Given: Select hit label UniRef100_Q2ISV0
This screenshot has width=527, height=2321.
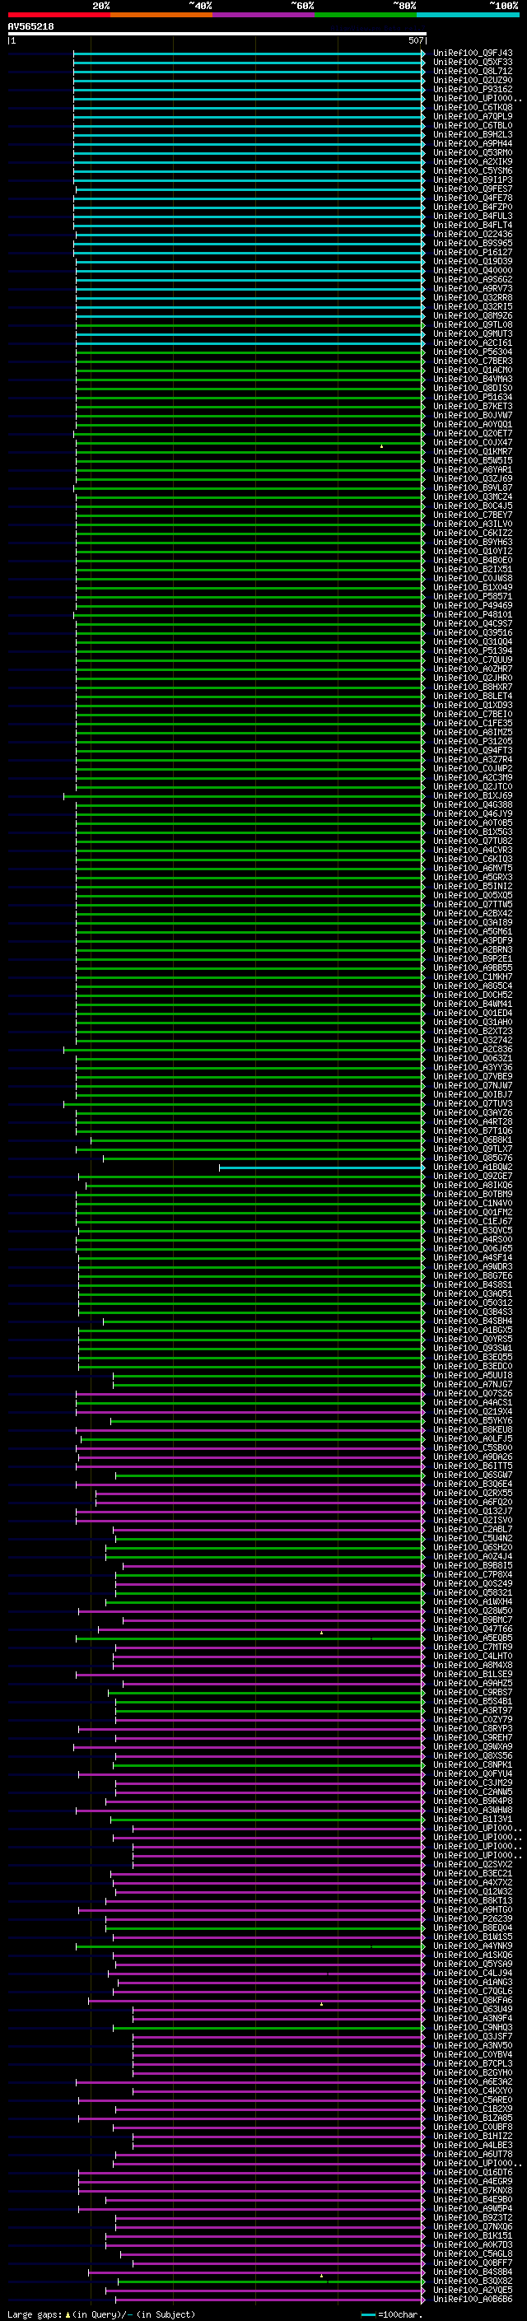Looking at the screenshot, I should [473, 1520].
